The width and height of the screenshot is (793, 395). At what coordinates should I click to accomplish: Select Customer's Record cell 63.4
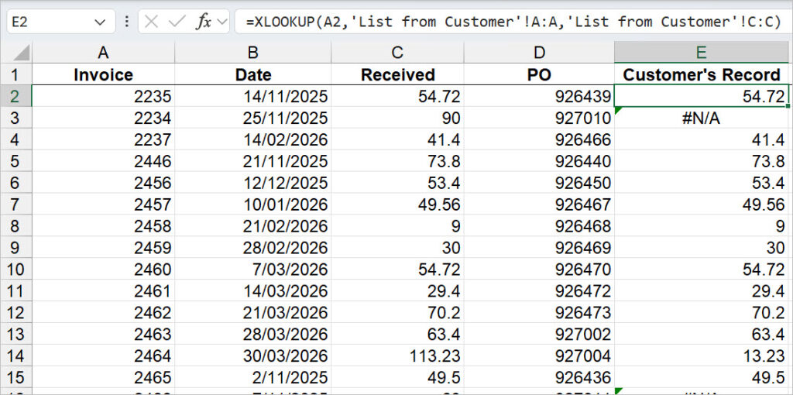point(702,334)
